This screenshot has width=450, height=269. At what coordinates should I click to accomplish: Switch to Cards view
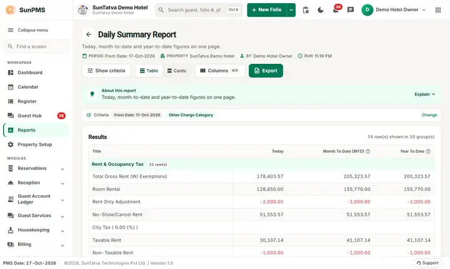pyautogui.click(x=177, y=71)
